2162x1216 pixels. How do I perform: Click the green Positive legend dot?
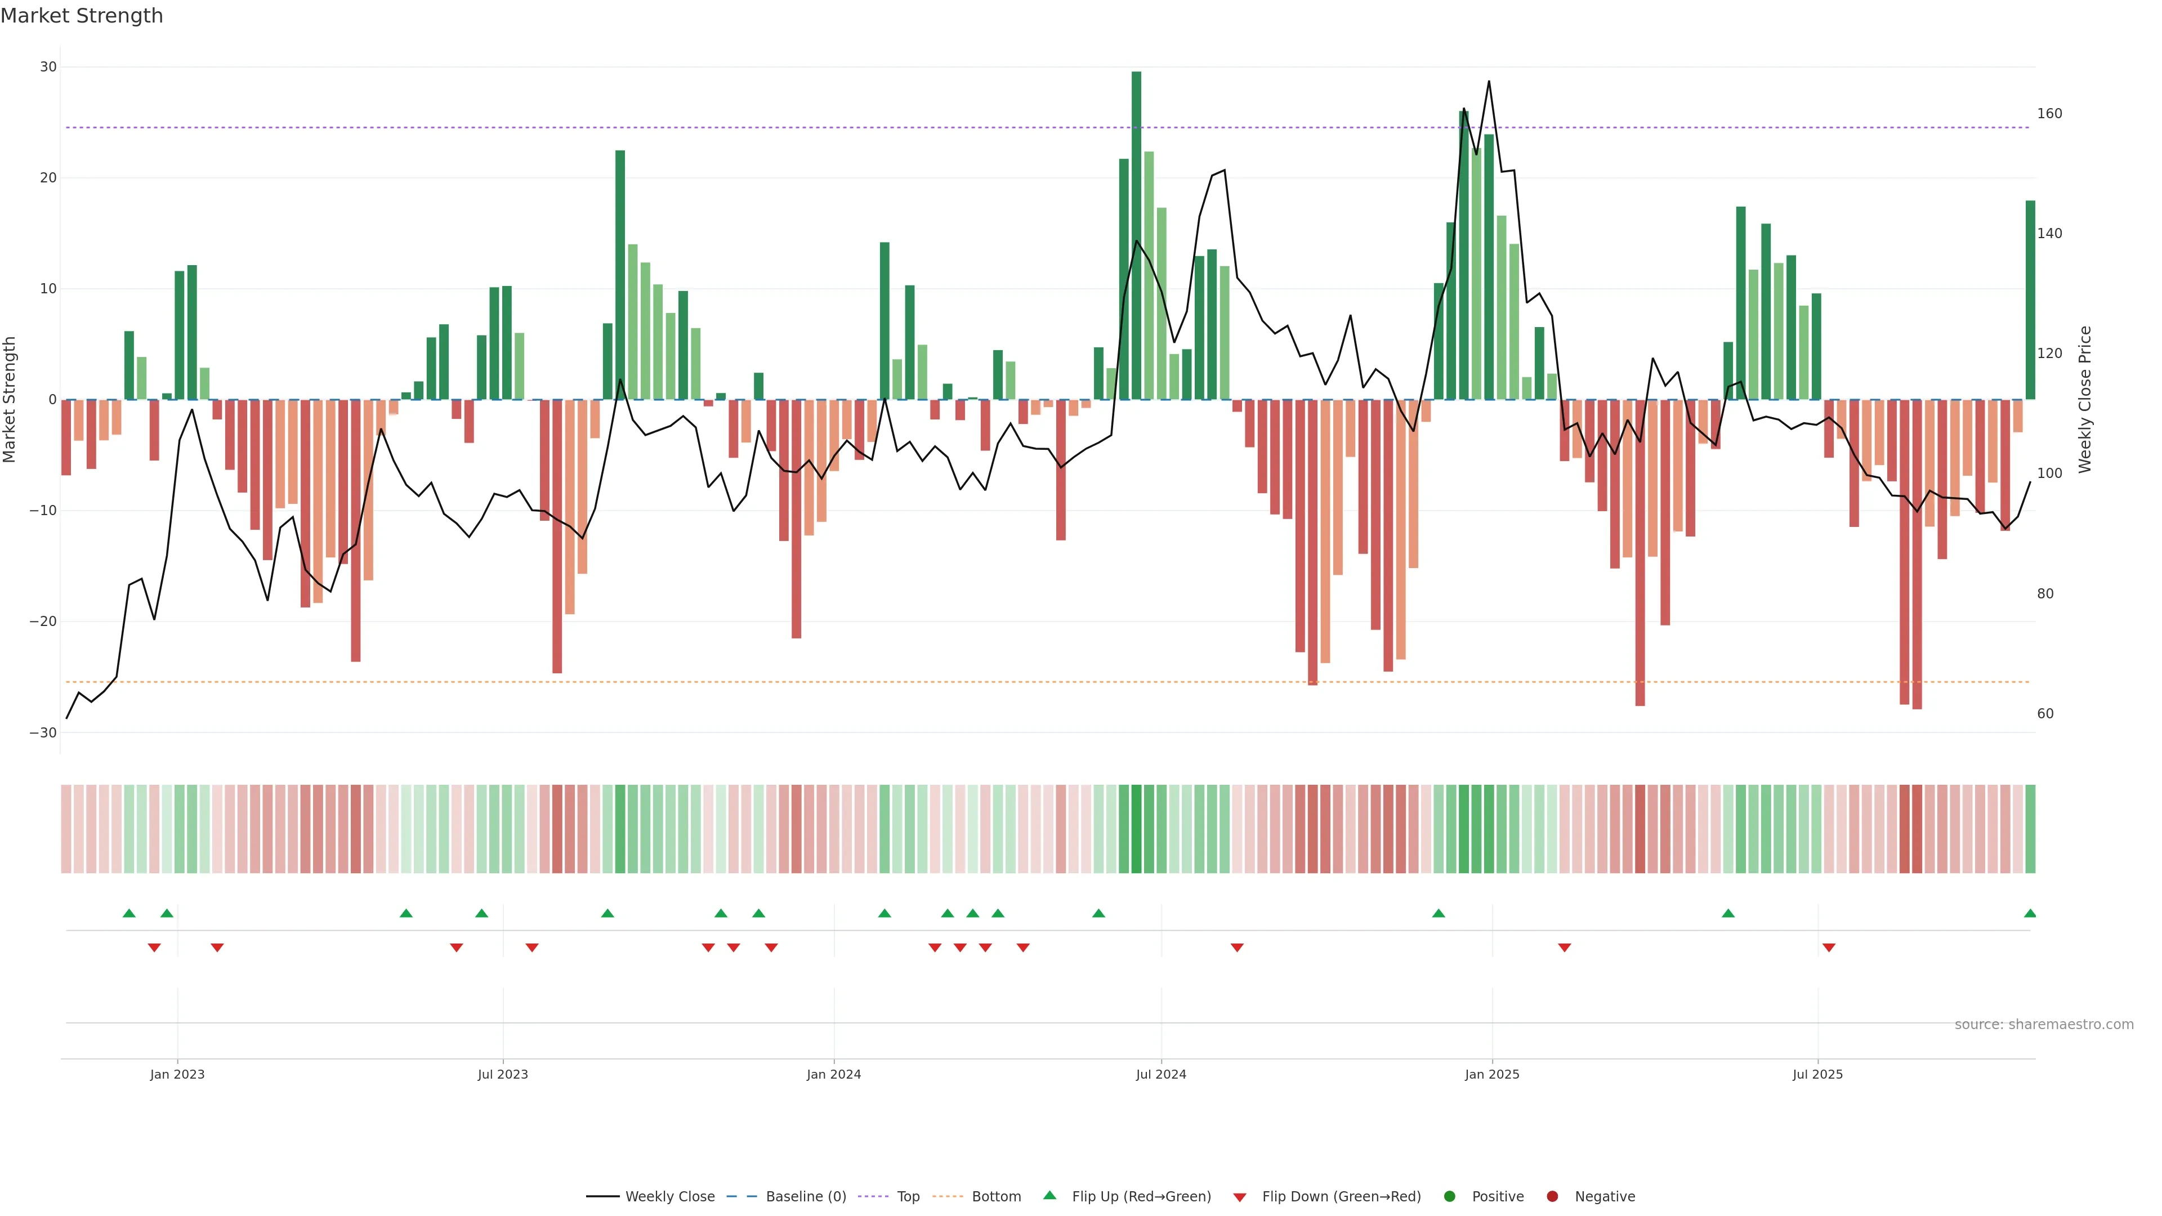click(1449, 1197)
